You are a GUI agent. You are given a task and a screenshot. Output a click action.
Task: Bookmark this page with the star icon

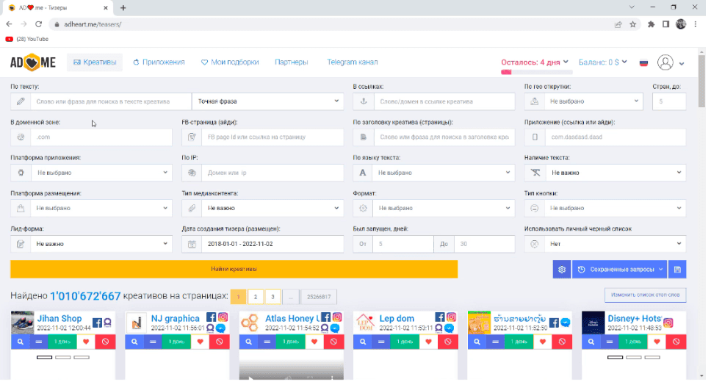(x=632, y=24)
